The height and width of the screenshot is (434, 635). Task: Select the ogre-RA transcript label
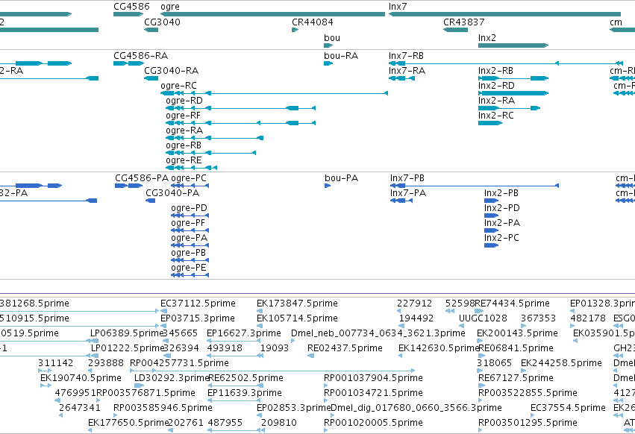(x=184, y=130)
